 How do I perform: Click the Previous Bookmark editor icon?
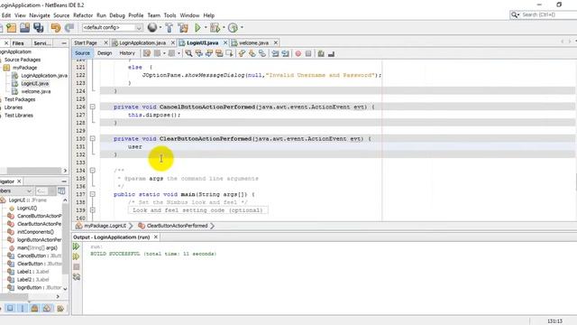click(x=242, y=53)
